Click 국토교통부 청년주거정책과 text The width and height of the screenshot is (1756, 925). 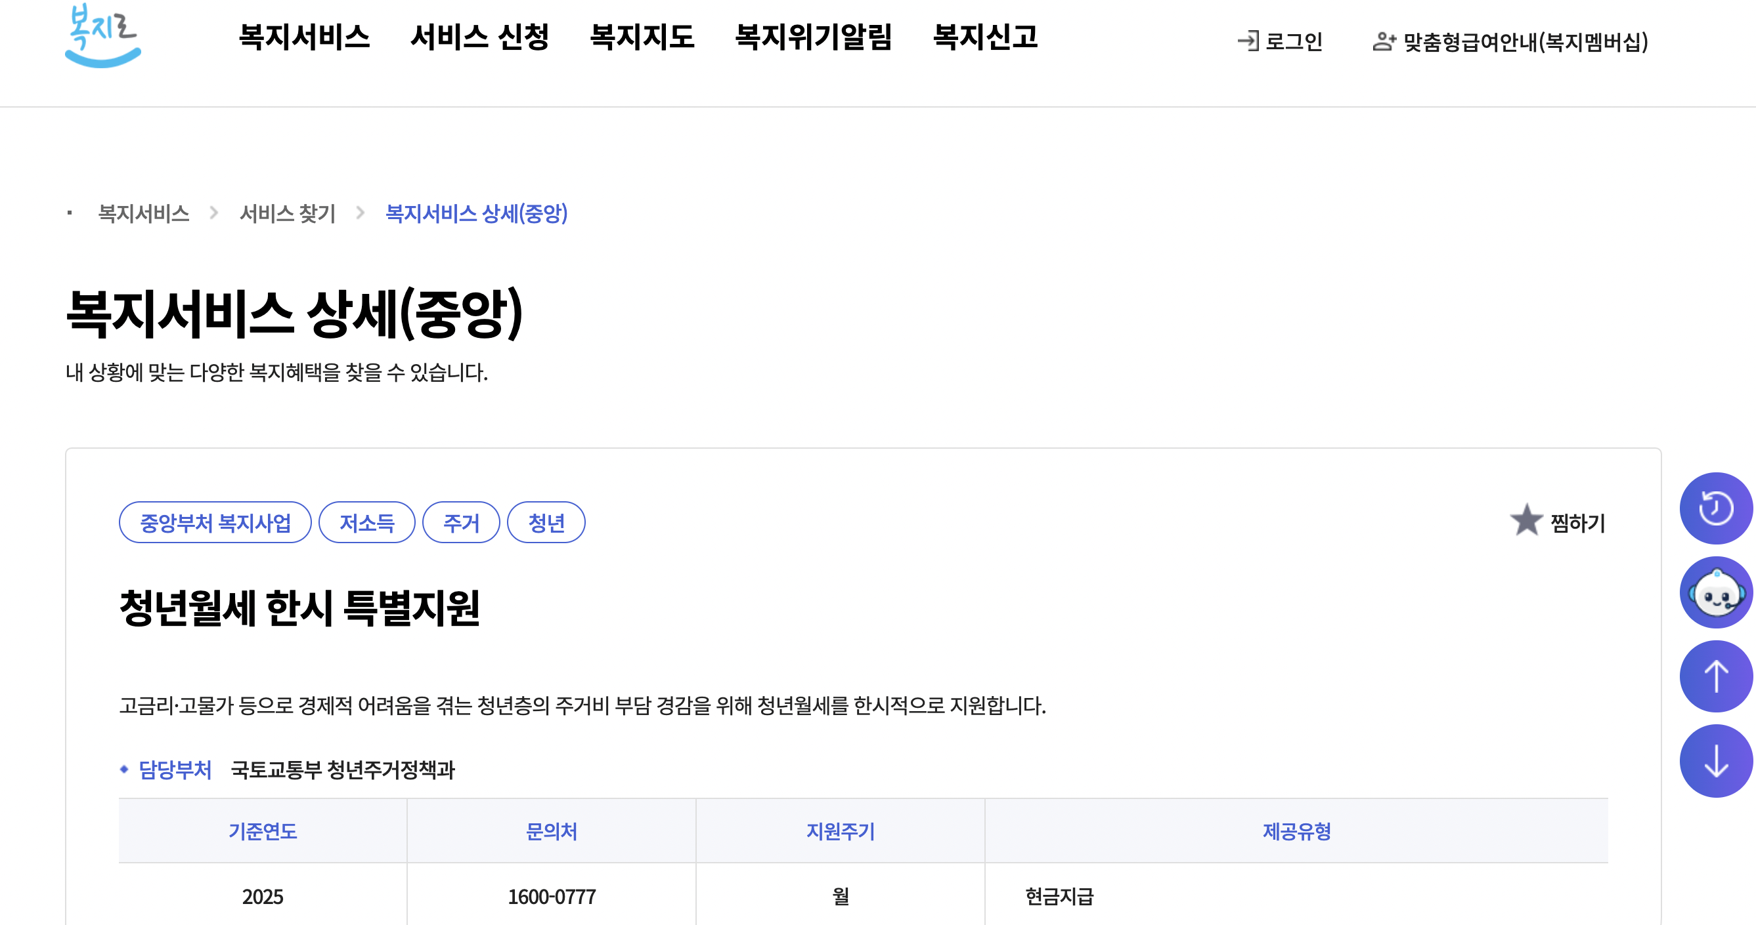pyautogui.click(x=342, y=770)
